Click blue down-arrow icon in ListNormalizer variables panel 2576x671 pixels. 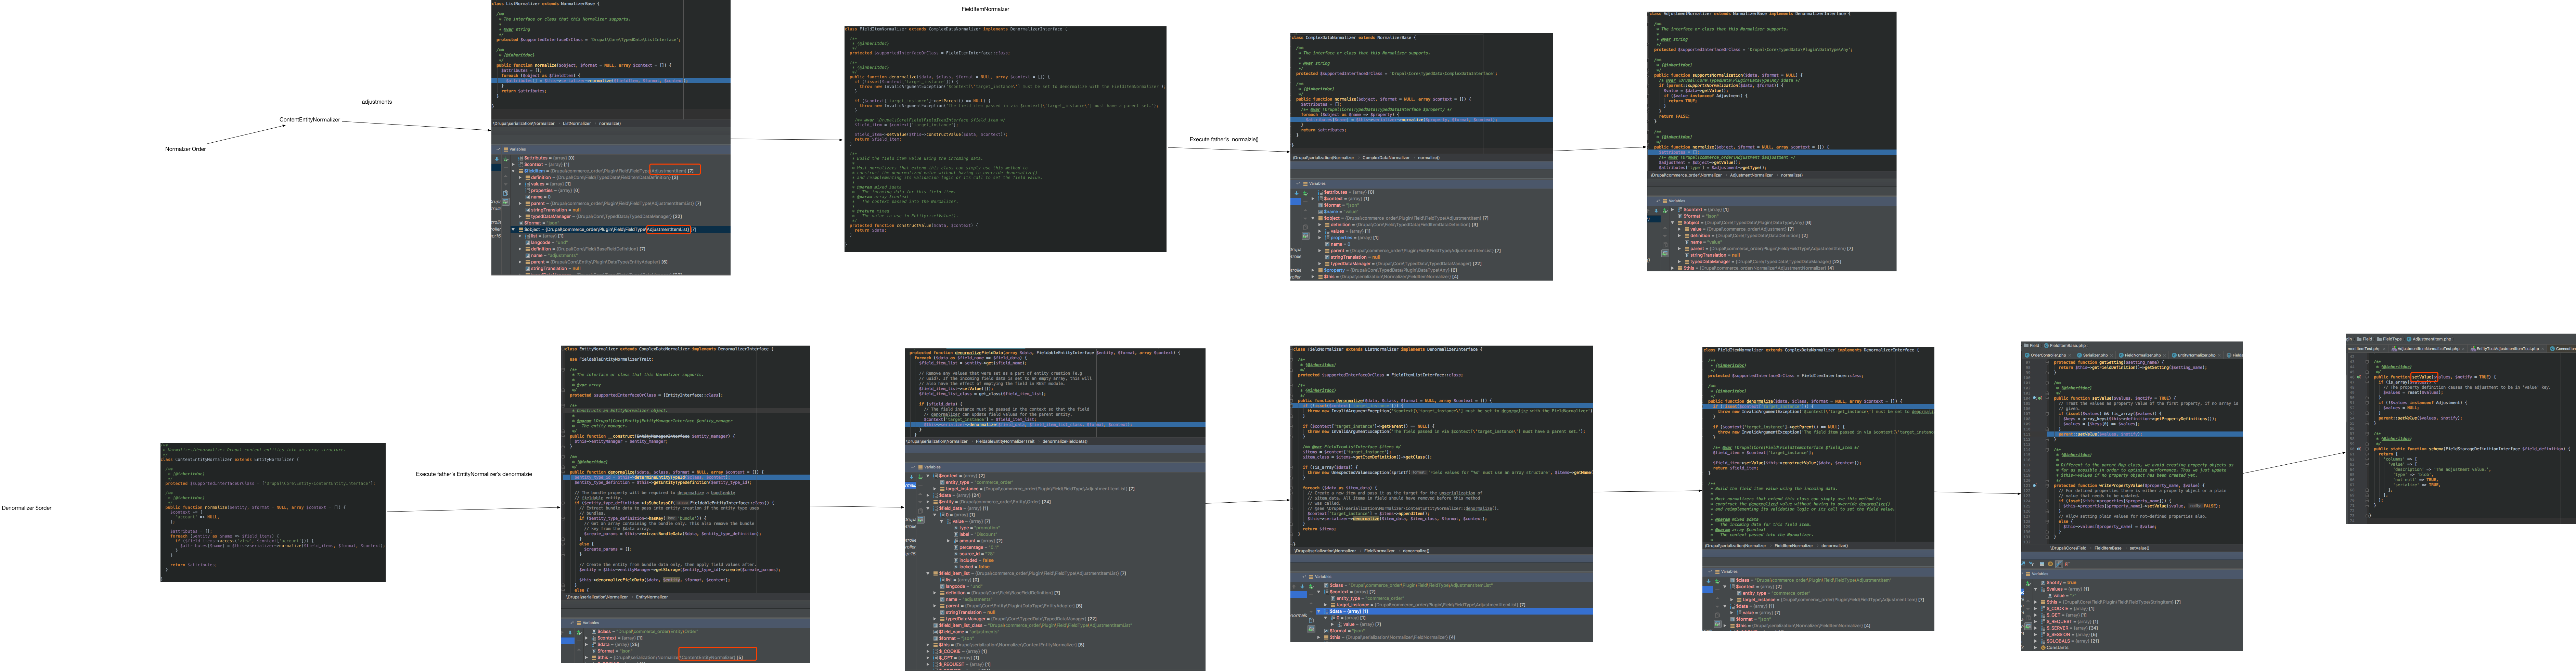tap(497, 159)
